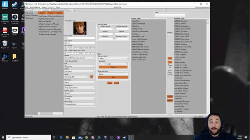
Task: Open the Voice dropdown
Action: coord(76,77)
